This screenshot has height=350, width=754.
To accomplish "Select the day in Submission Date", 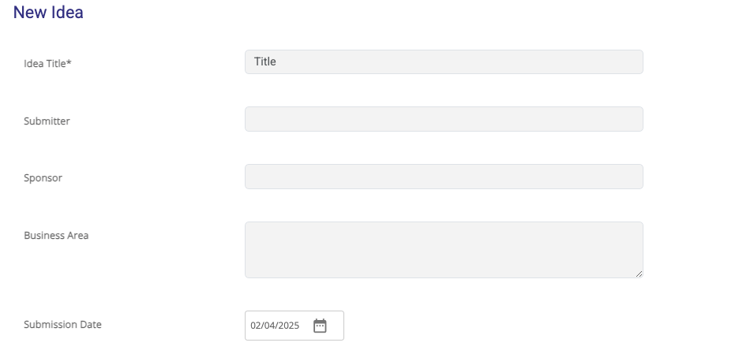I will click(x=269, y=326).
